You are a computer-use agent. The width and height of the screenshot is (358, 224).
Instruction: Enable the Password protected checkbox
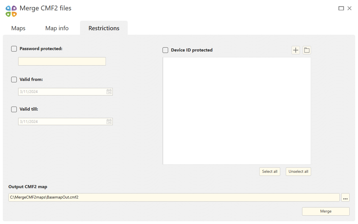tap(14, 49)
